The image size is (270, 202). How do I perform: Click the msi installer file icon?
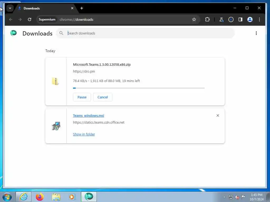coord(56,126)
